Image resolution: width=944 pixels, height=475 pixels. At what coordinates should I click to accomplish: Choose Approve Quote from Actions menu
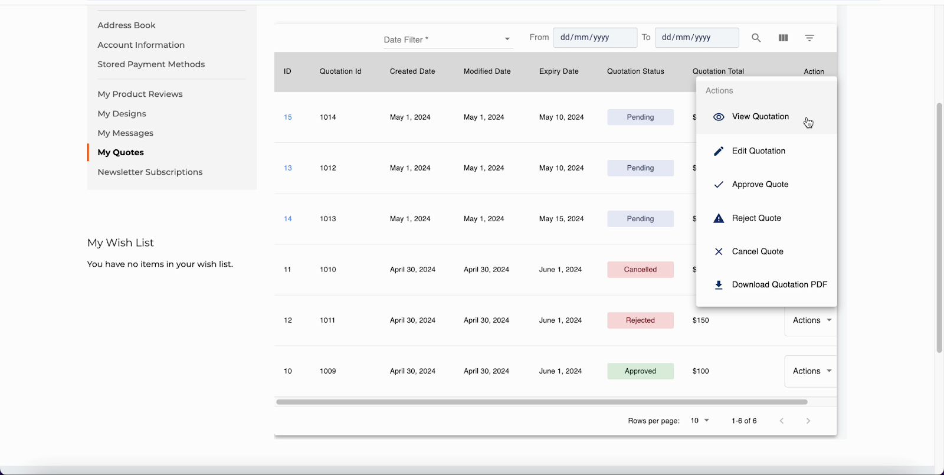[x=760, y=185]
